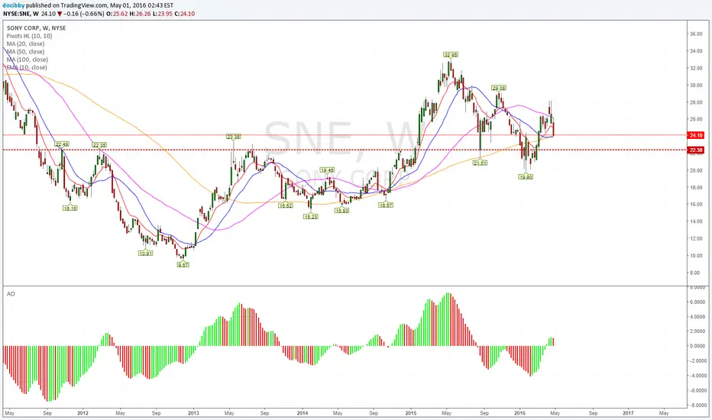Click the 10.91 pivot low label
712x420 pixels.
(x=145, y=254)
